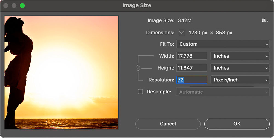274x138 pixels.
Task: Click the Resample label text
Action: (x=159, y=92)
